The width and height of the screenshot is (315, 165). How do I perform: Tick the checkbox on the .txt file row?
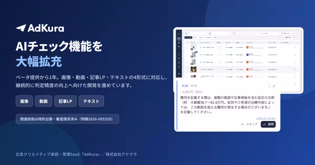pos(187,47)
